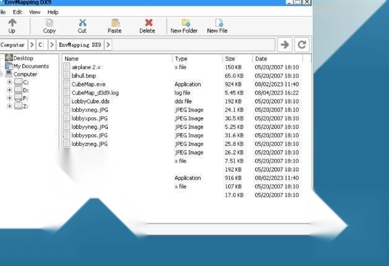Expand the D: drive tree node
This screenshot has width=389, height=266.
9,90
